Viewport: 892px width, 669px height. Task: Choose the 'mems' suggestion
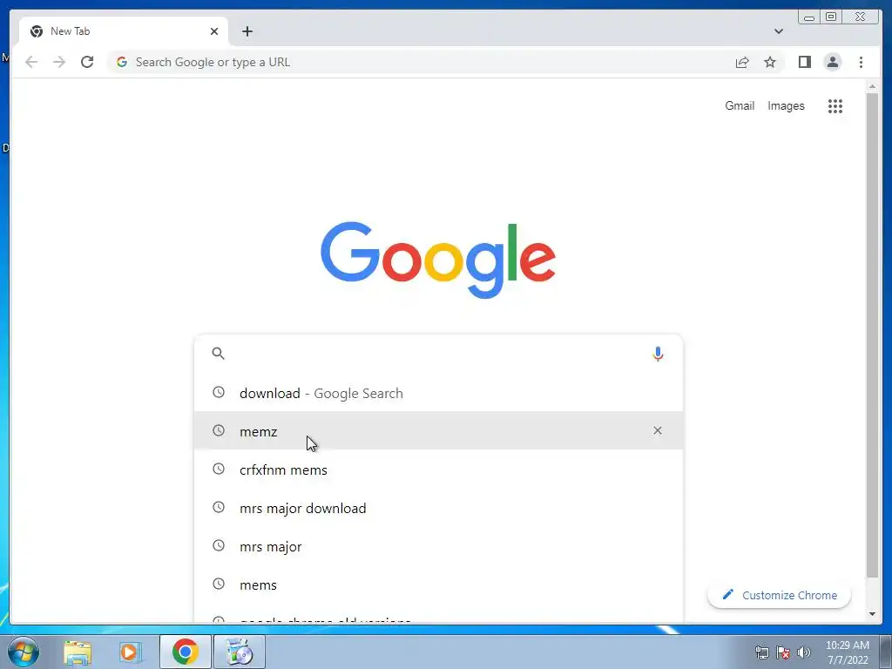pyautogui.click(x=439, y=585)
